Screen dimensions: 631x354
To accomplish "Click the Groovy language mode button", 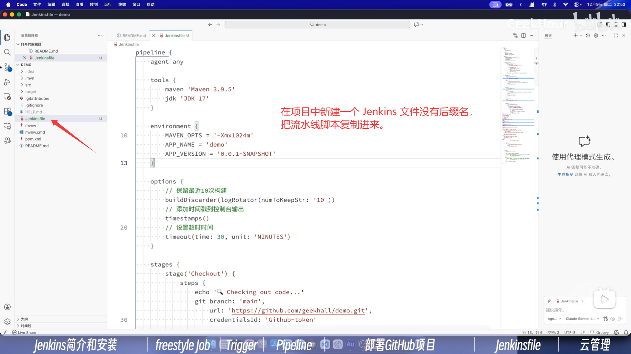I will pyautogui.click(x=602, y=332).
